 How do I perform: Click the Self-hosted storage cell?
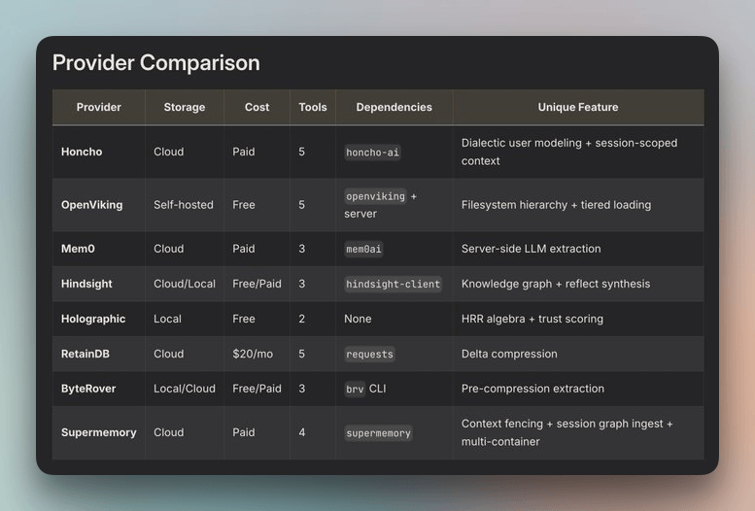pyautogui.click(x=184, y=205)
